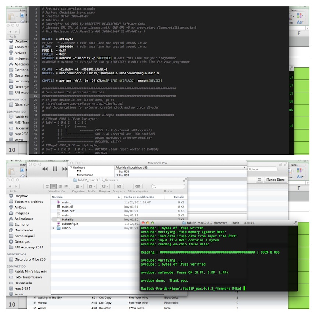Screen dimensions: 315x315
Task: Click fullscreen arrows of firmware Finder window
Action: [x=184, y=180]
